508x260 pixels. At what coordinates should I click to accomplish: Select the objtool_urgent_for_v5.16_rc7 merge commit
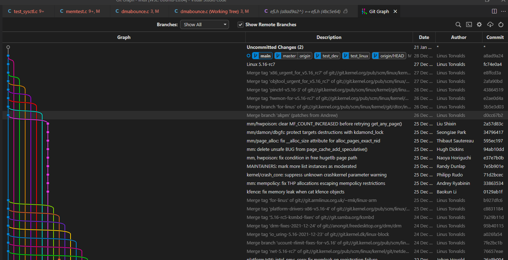pos(255,81)
